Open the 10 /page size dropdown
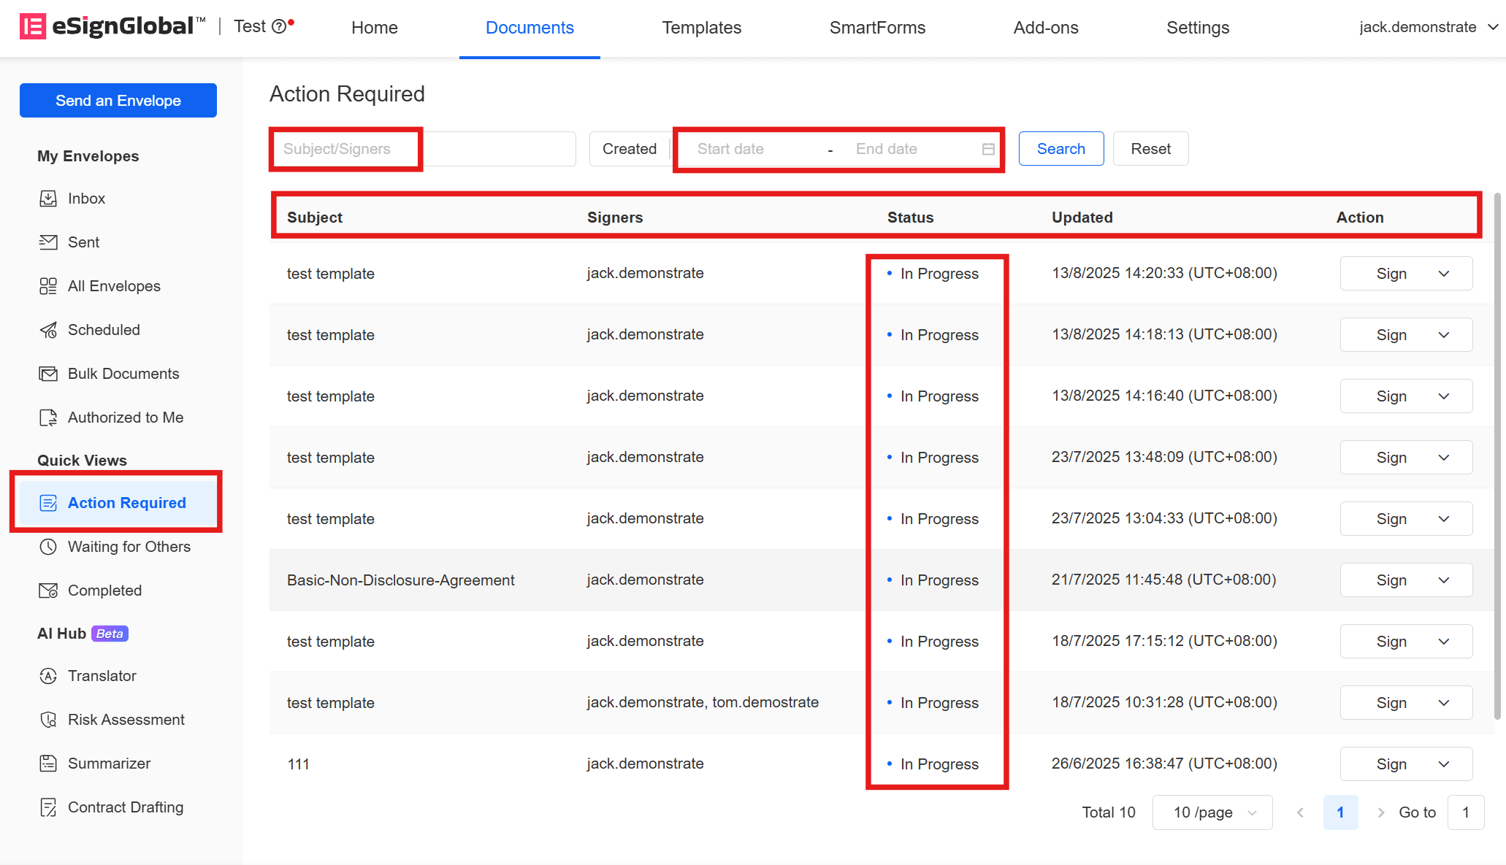The image size is (1506, 865). (1212, 812)
